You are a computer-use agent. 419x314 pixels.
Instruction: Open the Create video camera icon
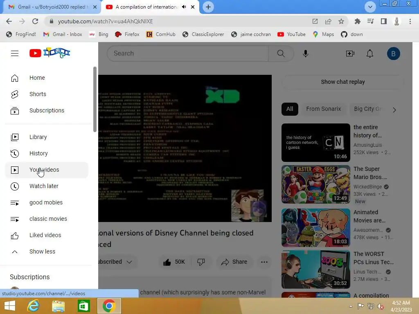click(x=350, y=54)
